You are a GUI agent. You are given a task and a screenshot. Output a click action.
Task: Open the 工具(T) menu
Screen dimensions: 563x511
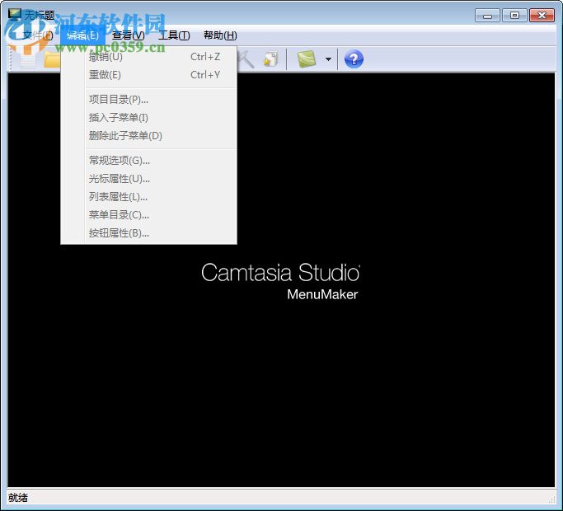pos(174,35)
